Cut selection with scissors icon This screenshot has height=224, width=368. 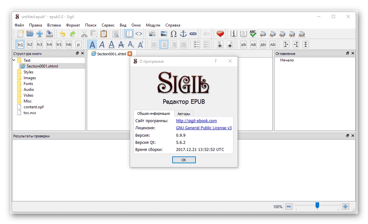[x=84, y=34]
